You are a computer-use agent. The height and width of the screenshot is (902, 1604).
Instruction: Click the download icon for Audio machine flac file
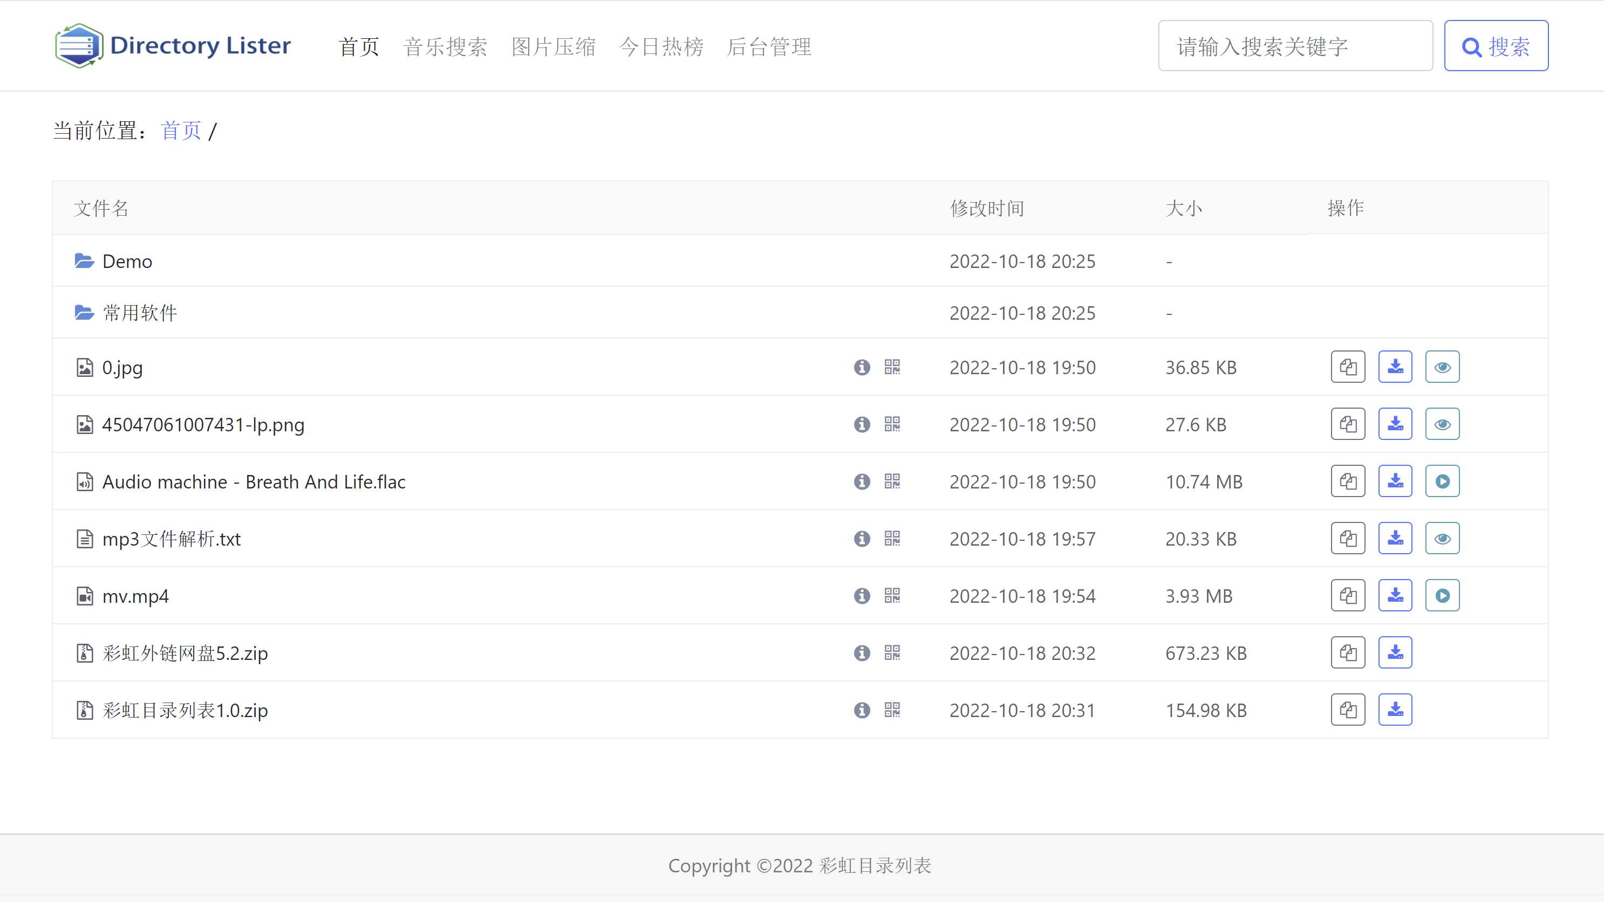coord(1396,481)
